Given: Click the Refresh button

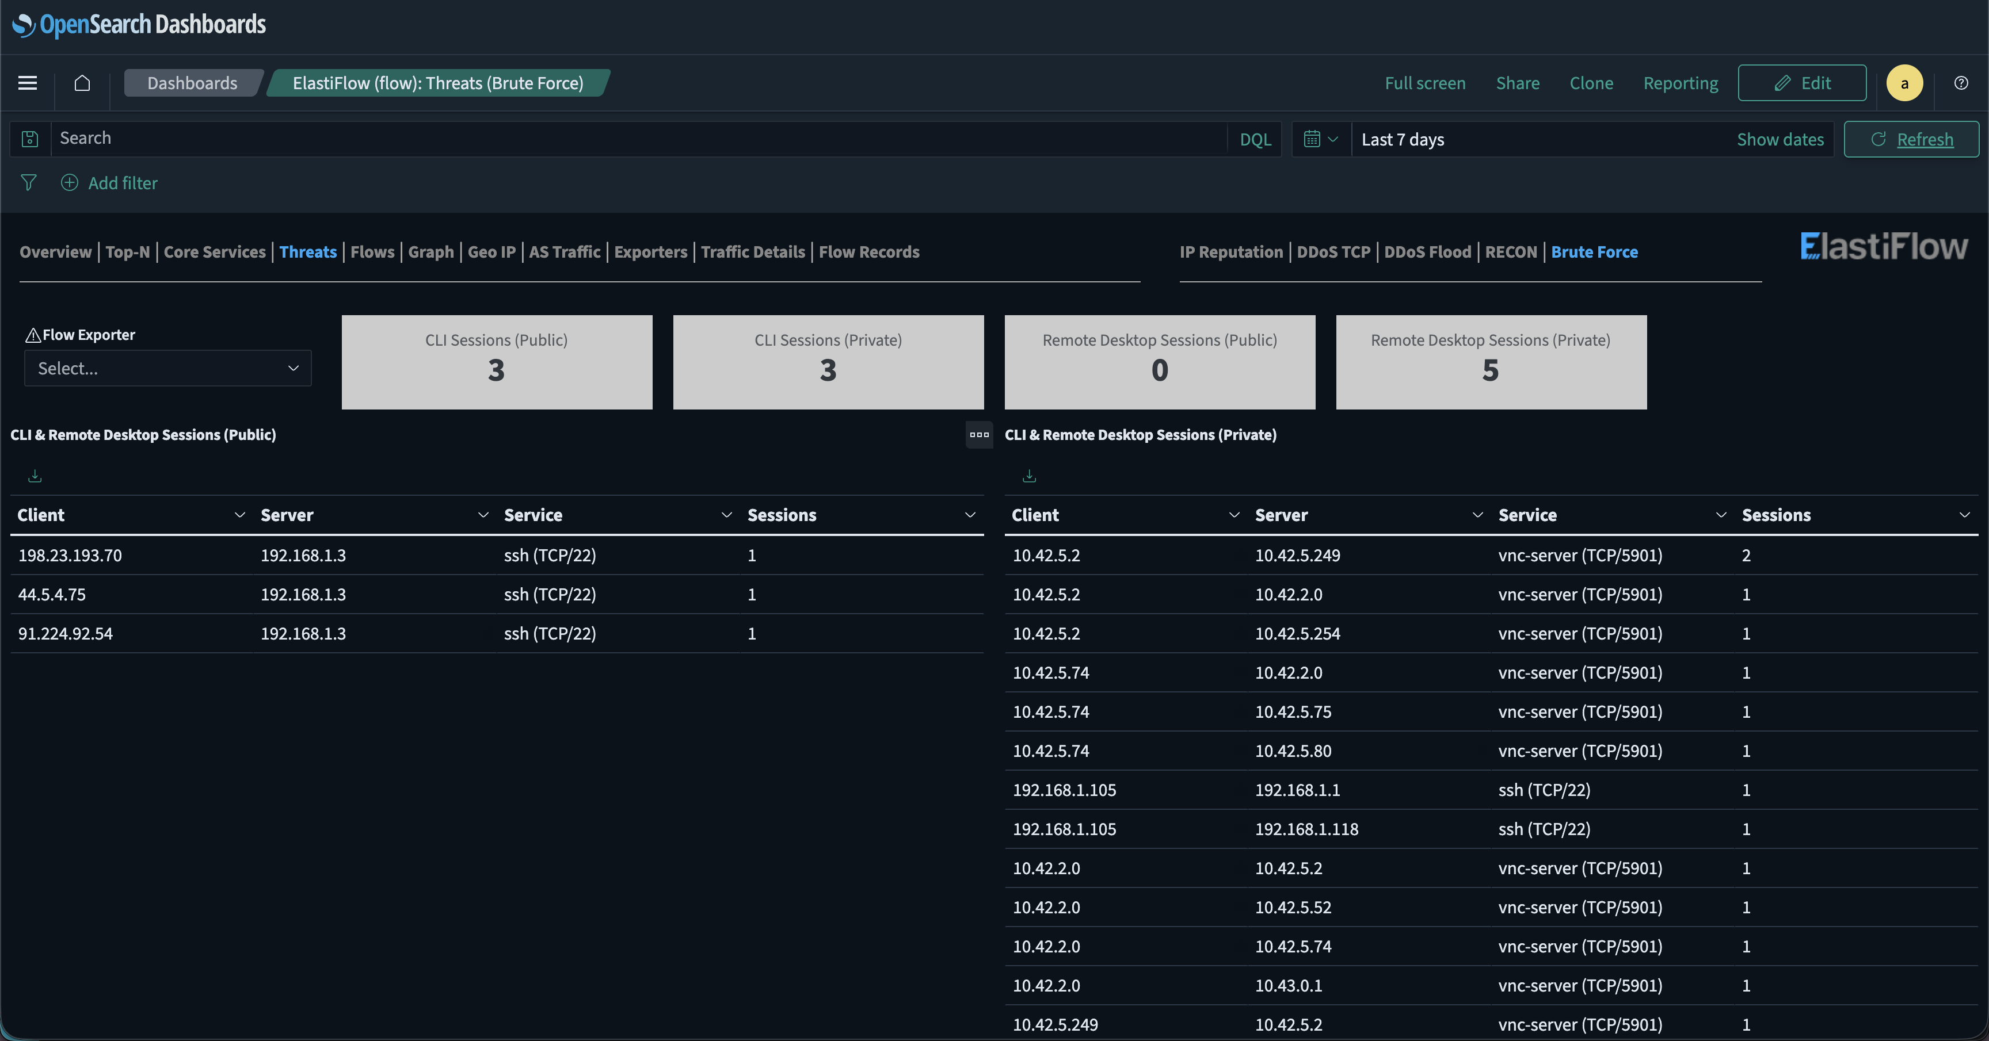Looking at the screenshot, I should (1912, 139).
